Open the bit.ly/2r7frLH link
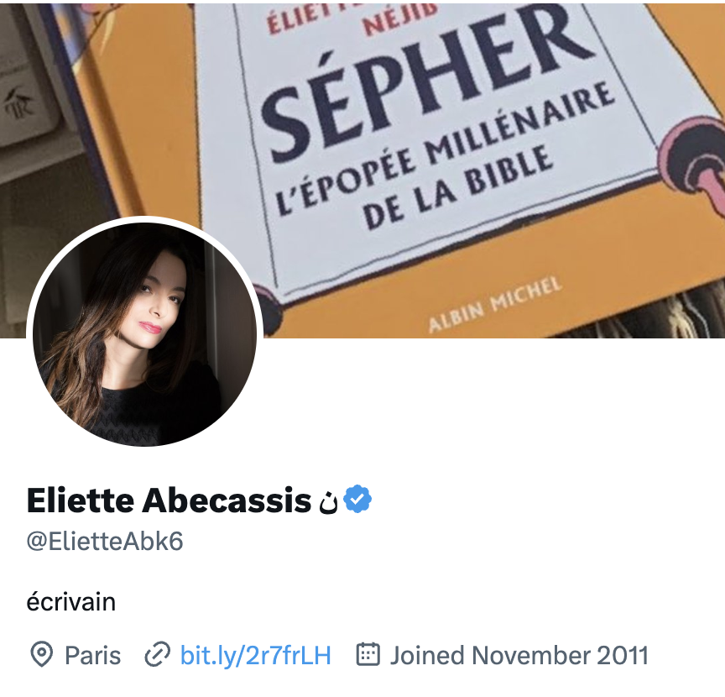The height and width of the screenshot is (697, 725). (256, 655)
